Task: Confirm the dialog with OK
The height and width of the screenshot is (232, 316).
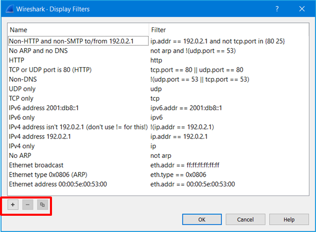Action: click(202, 219)
